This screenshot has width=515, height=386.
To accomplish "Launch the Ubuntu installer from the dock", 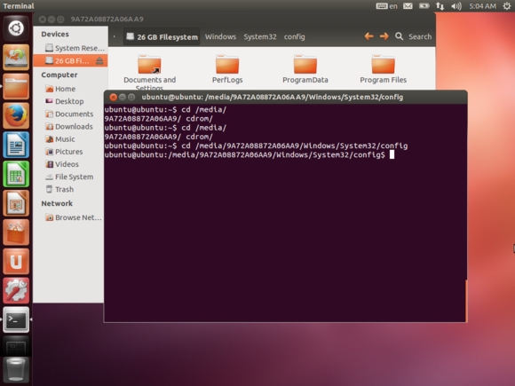I will point(16,57).
